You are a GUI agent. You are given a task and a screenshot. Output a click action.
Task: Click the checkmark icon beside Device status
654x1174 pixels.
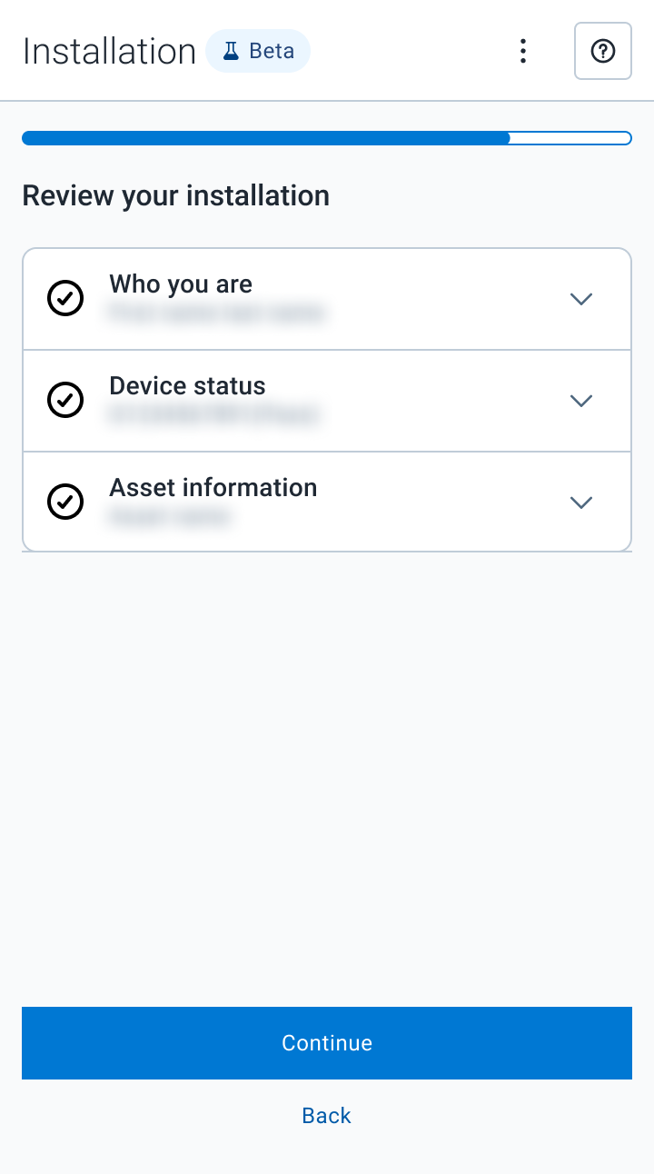(x=65, y=400)
